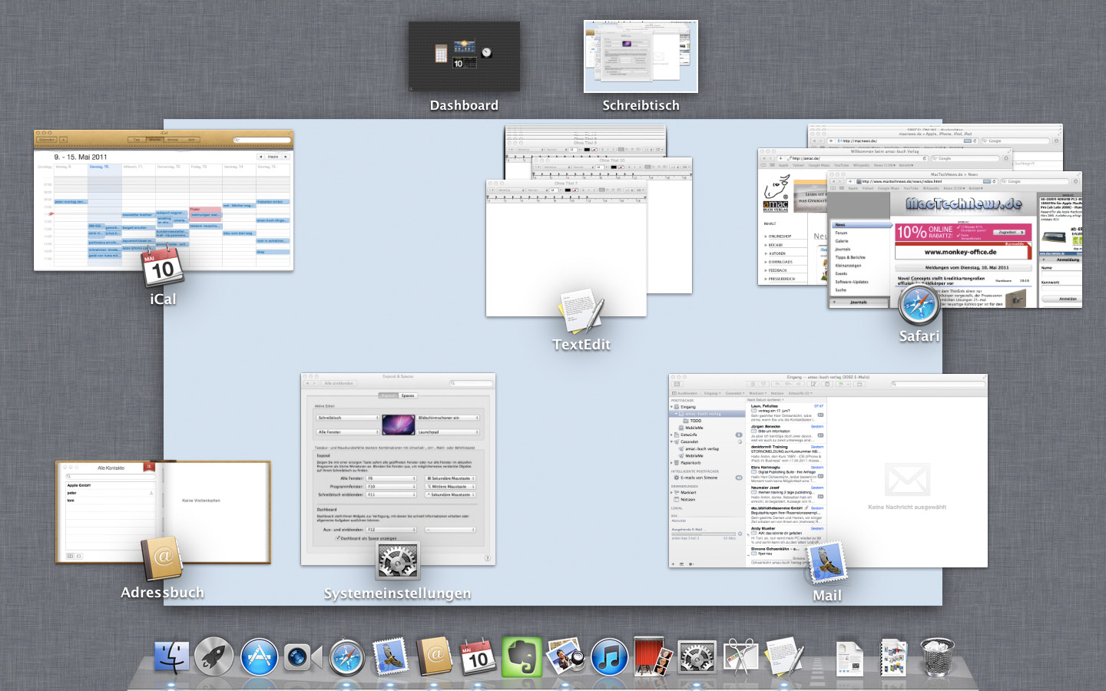1106x691 pixels.
Task: Open Preview icon in the Dock
Action: click(565, 658)
